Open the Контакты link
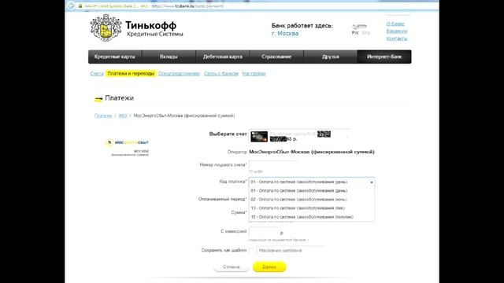 coord(397,39)
